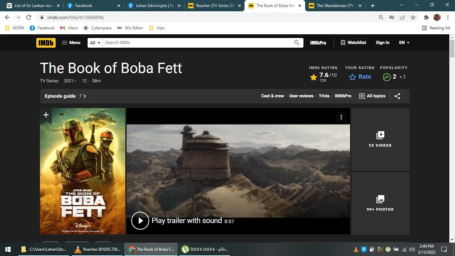455x256 pixels.
Task: Open the WORK bookmarks folder
Action: (x=15, y=28)
